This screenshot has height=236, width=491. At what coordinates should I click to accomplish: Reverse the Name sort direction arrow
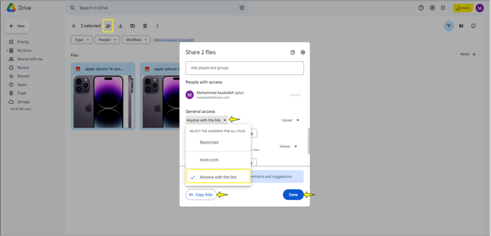[474, 54]
